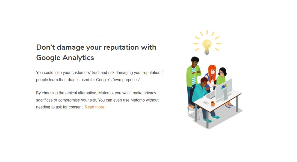Select the faded "No Data Sampling" menu item
The height and width of the screenshot is (162, 297).
click(x=104, y=66)
